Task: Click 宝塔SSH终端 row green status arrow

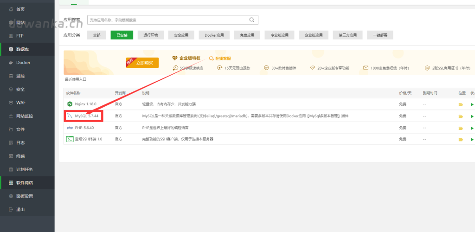Action: pyautogui.click(x=472, y=140)
